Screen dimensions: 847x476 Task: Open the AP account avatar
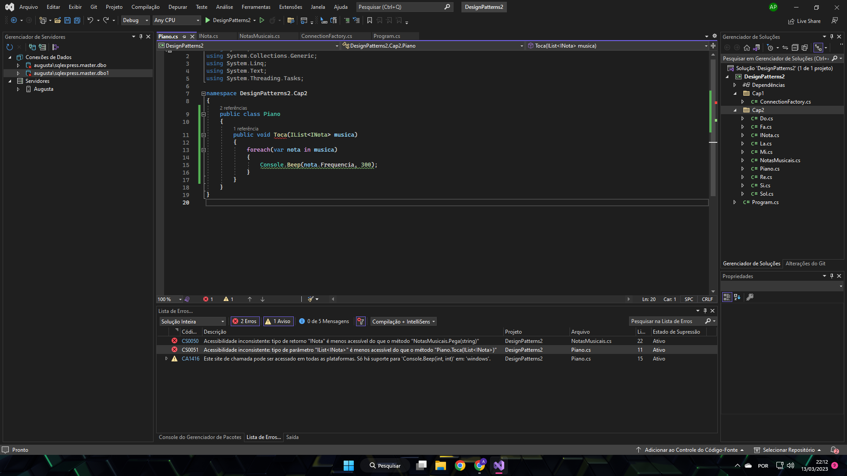click(x=773, y=7)
